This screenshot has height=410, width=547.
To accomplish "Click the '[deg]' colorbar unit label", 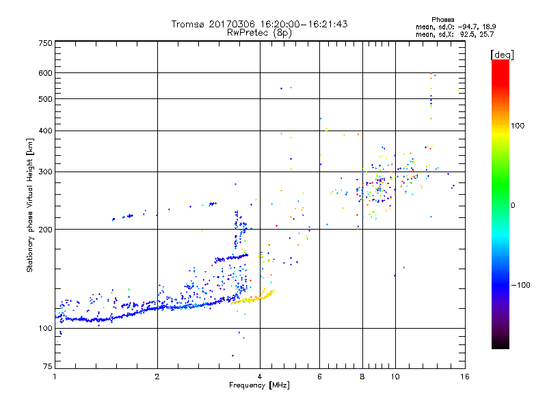I will click(x=502, y=55).
